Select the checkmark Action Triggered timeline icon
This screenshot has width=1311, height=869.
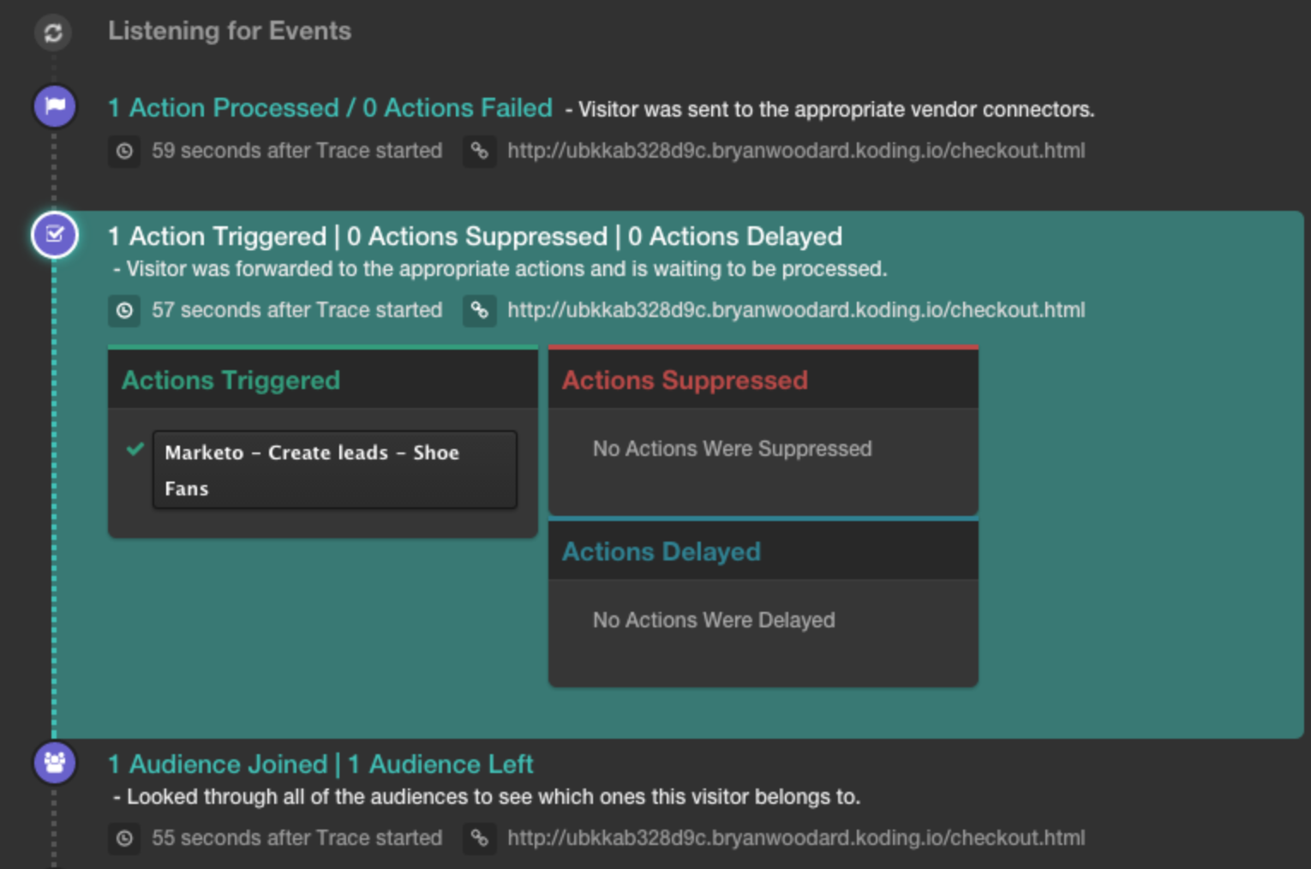(x=55, y=235)
